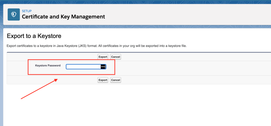Click the Export to a Keystore heading
This screenshot has width=271, height=126.
pyautogui.click(x=34, y=36)
